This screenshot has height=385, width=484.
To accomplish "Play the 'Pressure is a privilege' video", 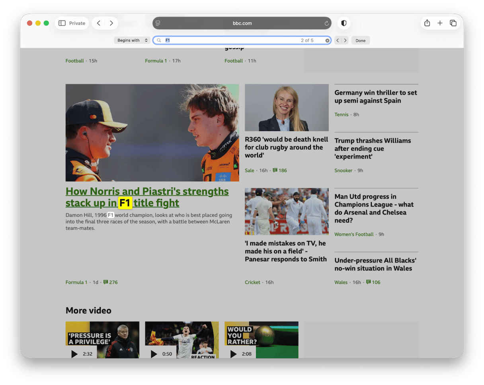I will click(74, 354).
